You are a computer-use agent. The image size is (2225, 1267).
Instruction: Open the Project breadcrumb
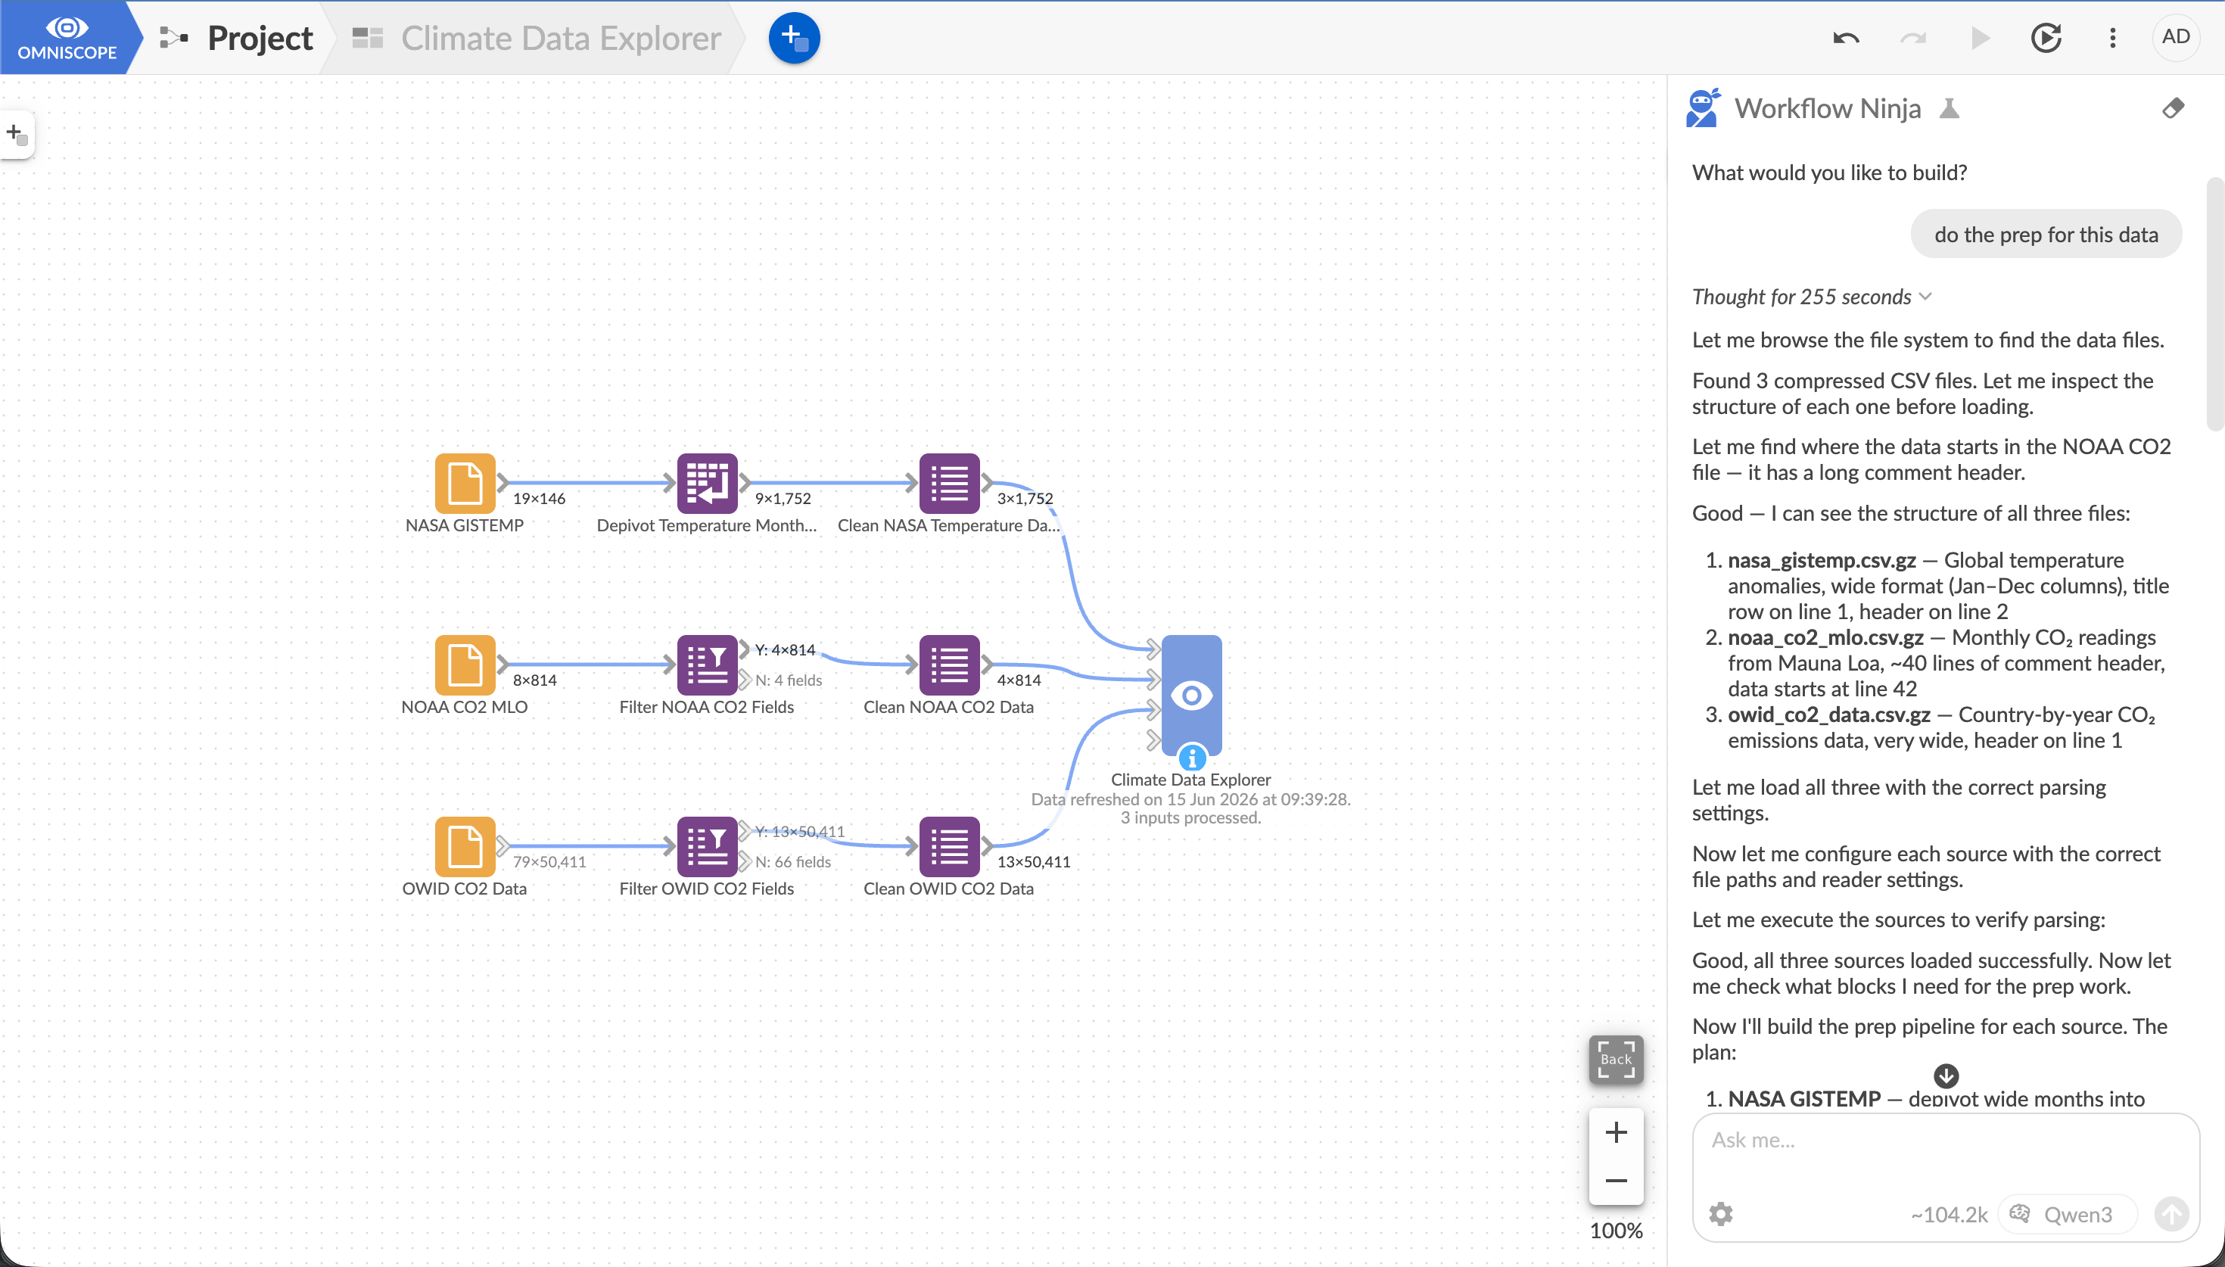[235, 39]
